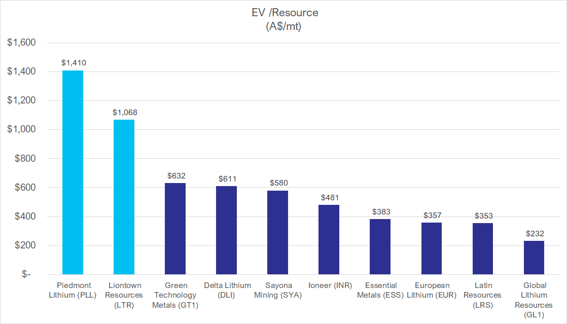Select the $232 data label
The image size is (567, 324).
tap(534, 233)
